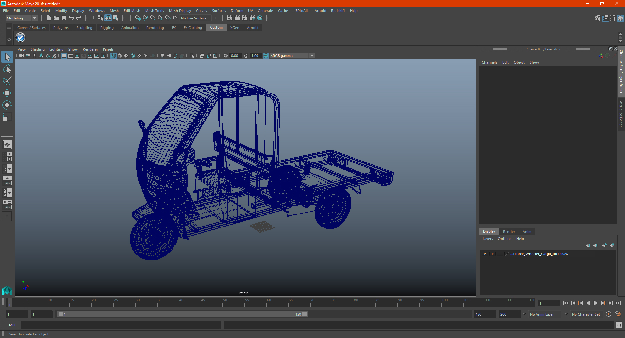Toggle snap to curves
This screenshot has height=338, width=625.
coord(145,18)
